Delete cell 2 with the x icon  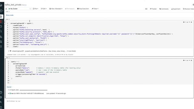pos(191,22)
